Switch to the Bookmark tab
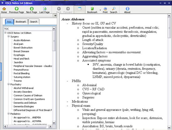Screen dimensions: 172x130 [21, 22]
